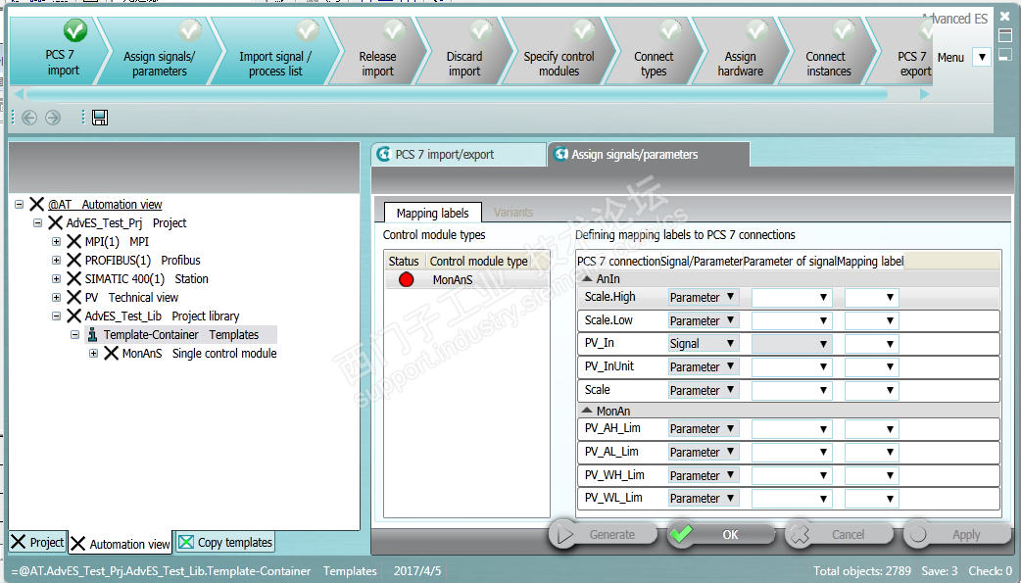Collapse the AdvES_Test_Lib Project library node

click(x=57, y=316)
